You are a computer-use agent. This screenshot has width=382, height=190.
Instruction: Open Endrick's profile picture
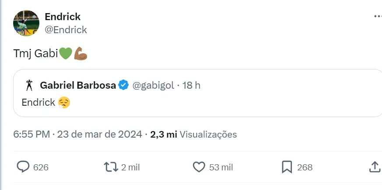(x=26, y=23)
